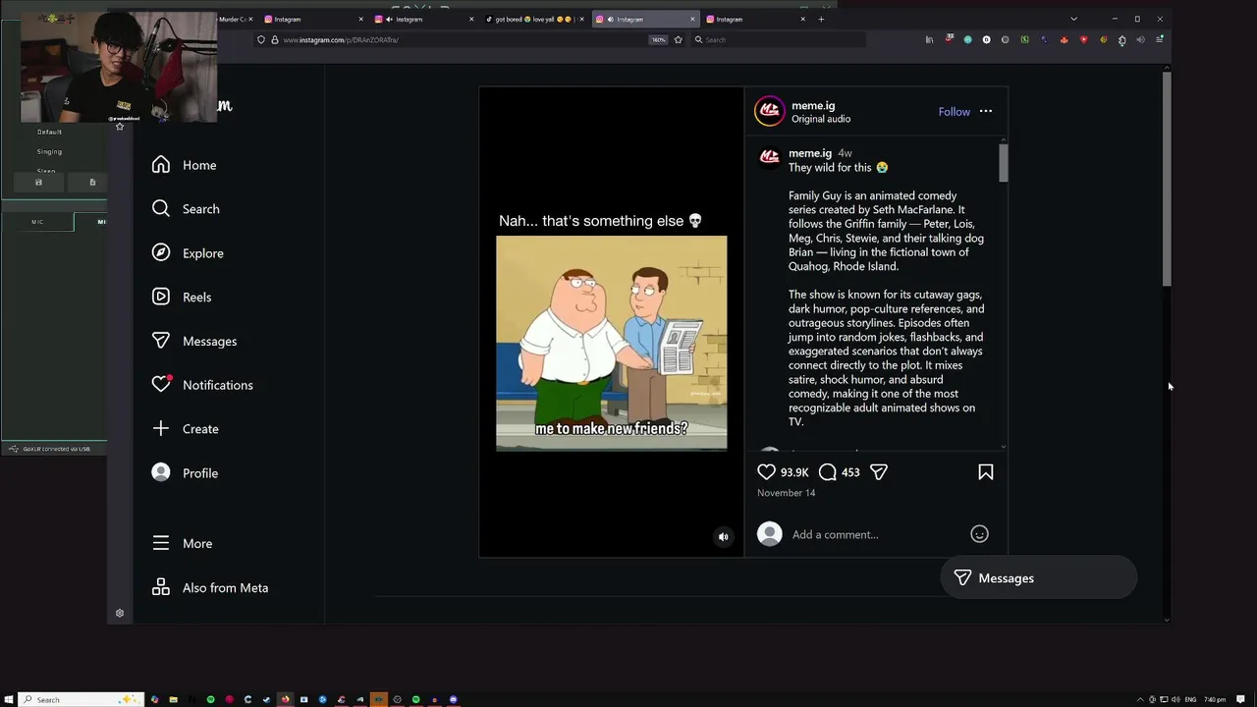
Task: Bookmark page with star icon in address bar
Action: coord(678,40)
